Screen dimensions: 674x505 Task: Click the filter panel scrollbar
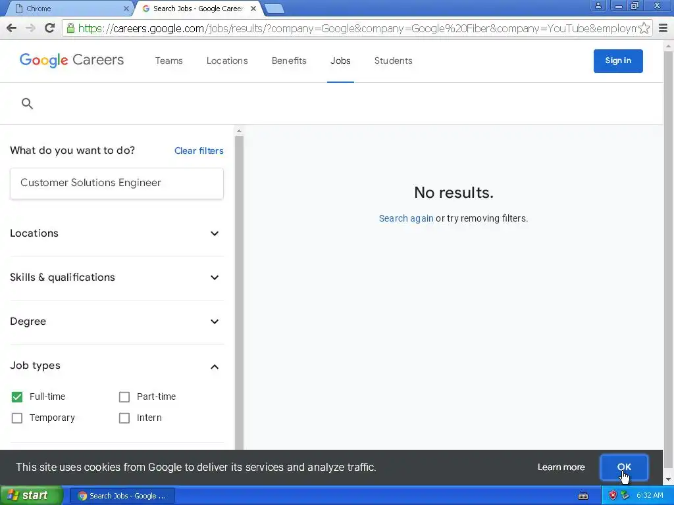(239, 292)
